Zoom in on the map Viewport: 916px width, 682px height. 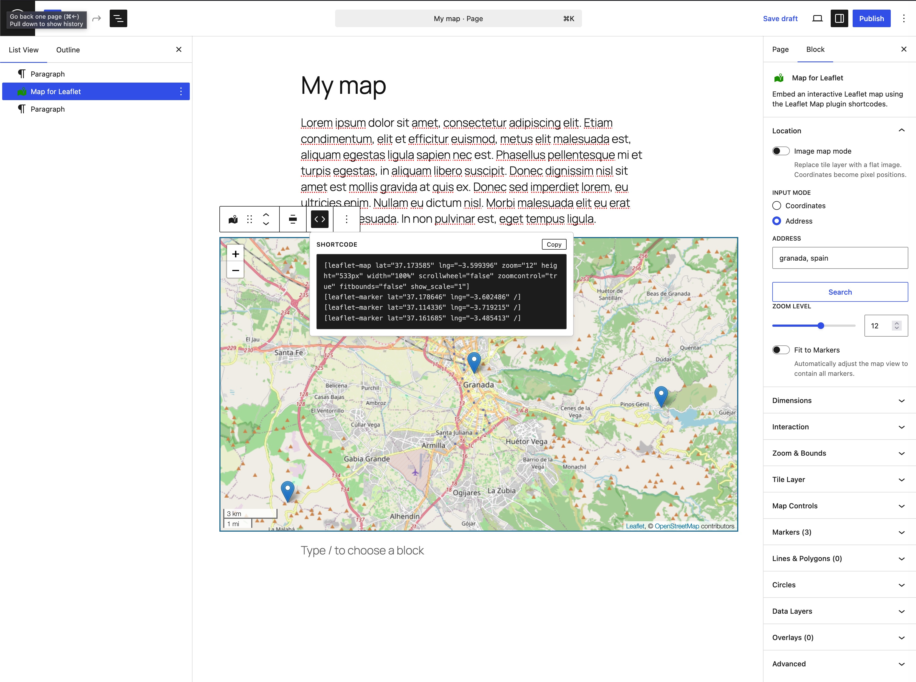click(236, 254)
